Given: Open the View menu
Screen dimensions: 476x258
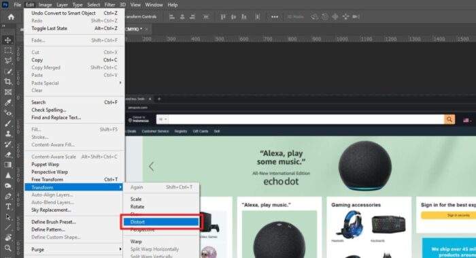Looking at the screenshot, I should (x=135, y=5).
